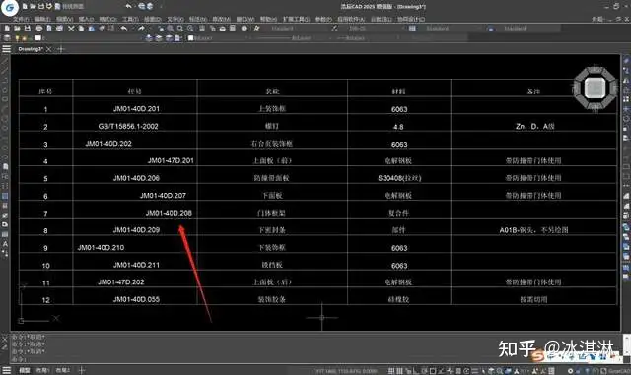
Task: Open the table style Standard dropdown
Action: tap(453, 29)
